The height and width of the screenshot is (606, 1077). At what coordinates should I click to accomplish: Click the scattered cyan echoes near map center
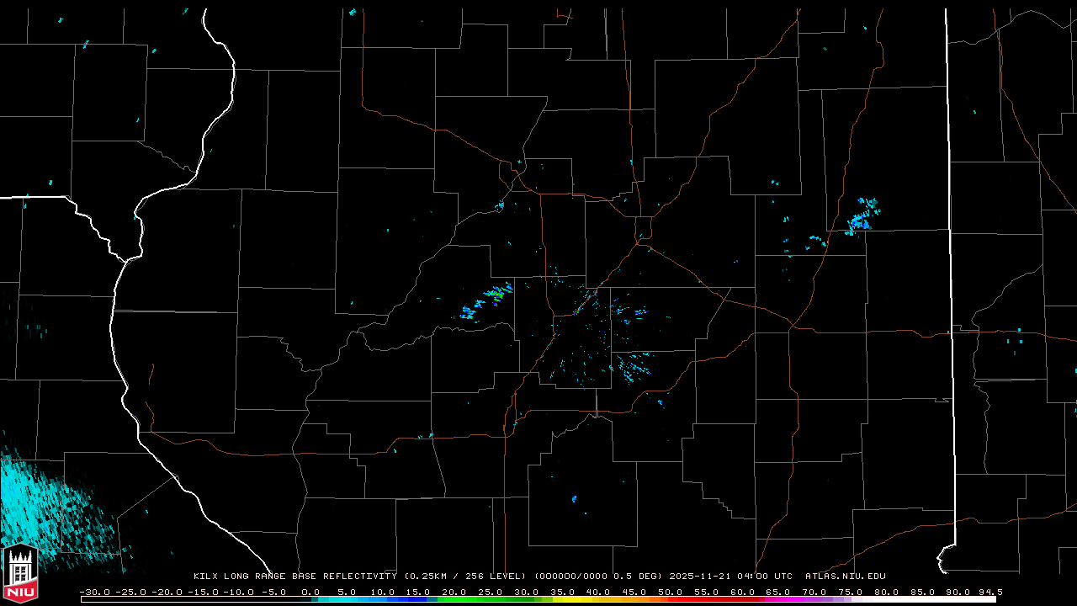[x=597, y=337]
